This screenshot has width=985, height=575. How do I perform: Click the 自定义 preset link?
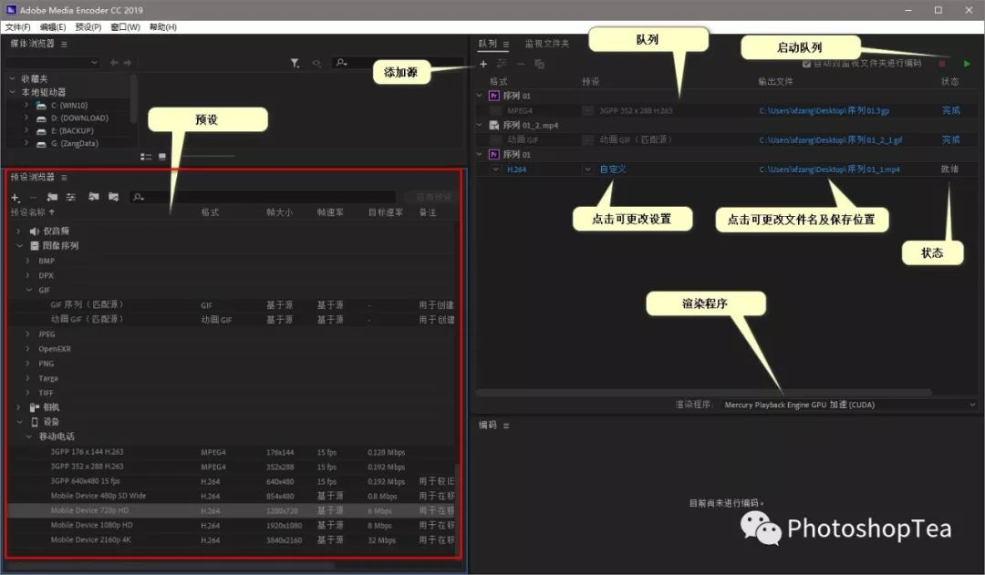(613, 169)
